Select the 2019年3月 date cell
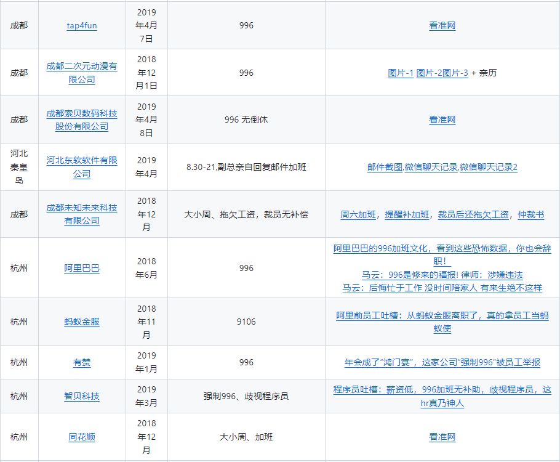The image size is (560, 462). [x=146, y=396]
